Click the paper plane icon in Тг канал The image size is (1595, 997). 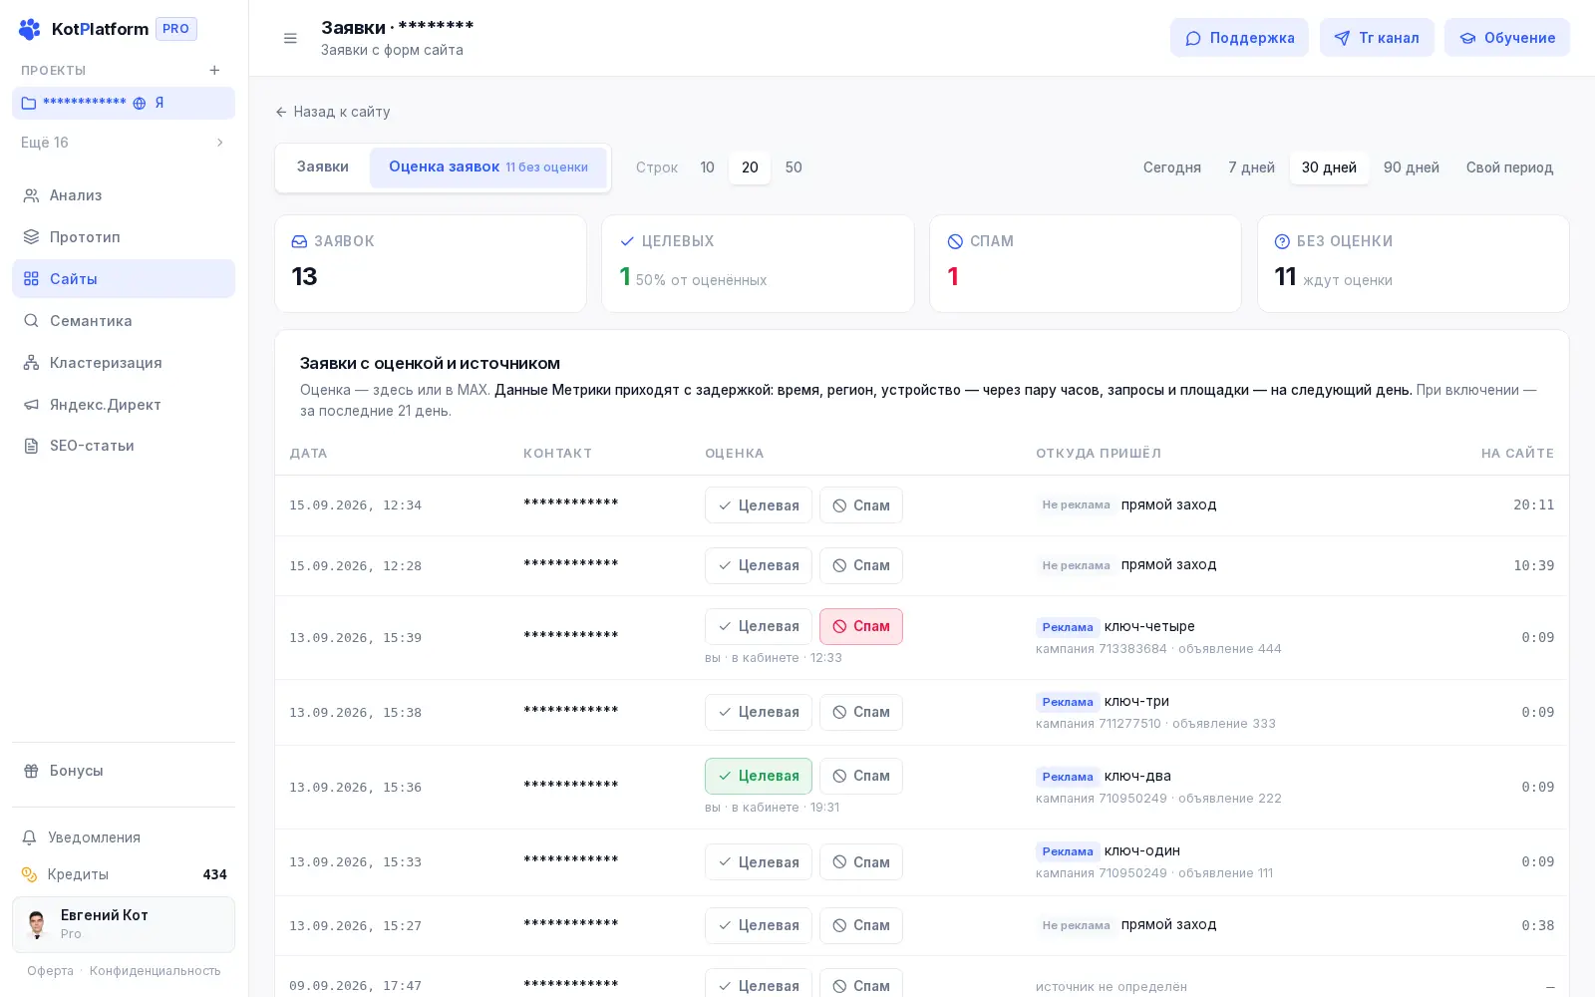1342,38
